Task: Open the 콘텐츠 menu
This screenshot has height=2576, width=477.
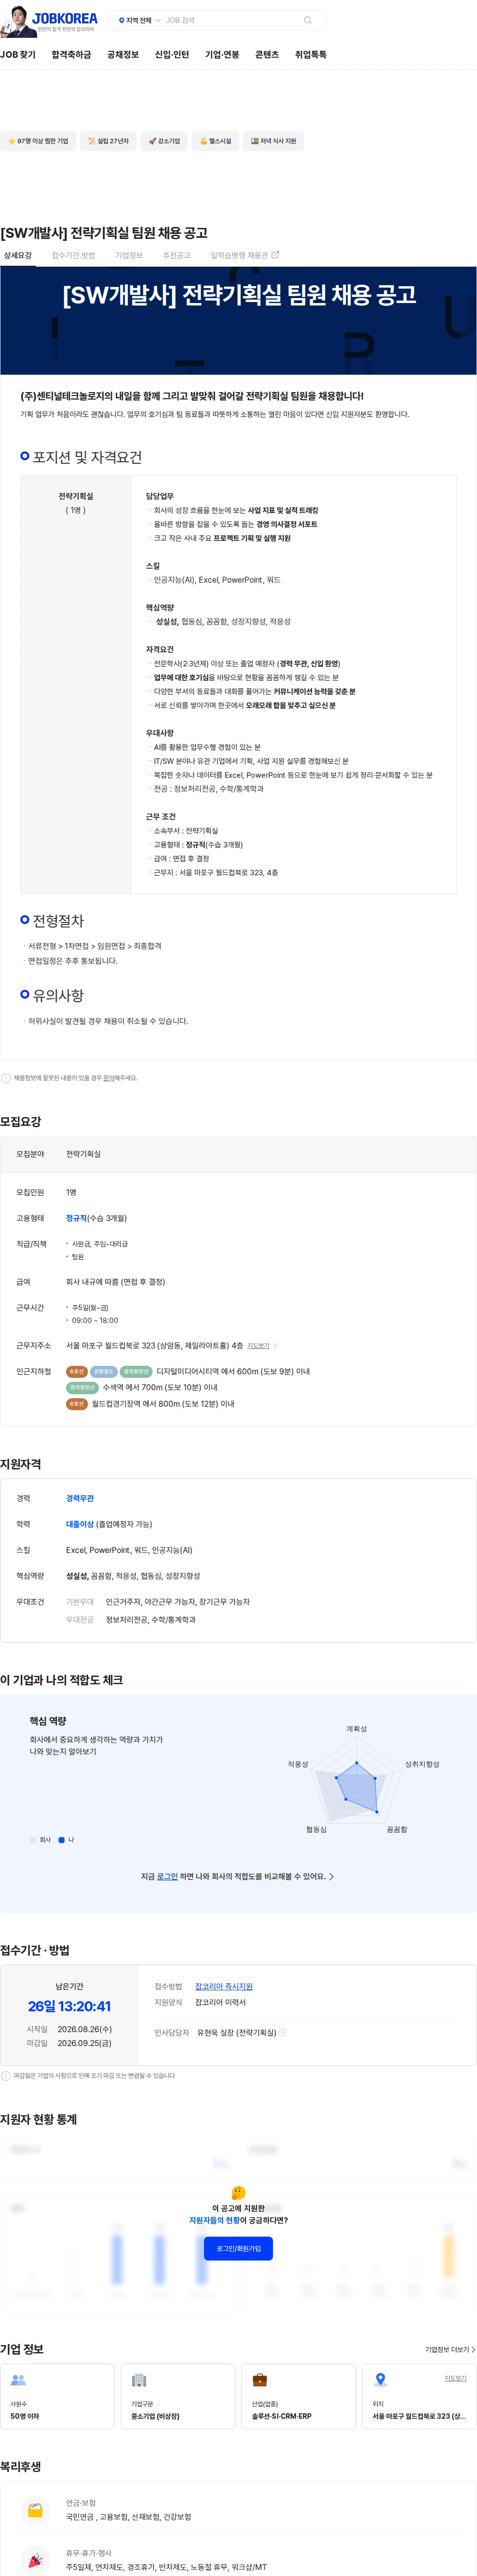Action: click(266, 55)
